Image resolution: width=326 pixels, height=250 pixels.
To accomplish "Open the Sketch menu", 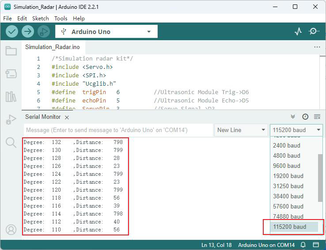I will tap(41, 18).
